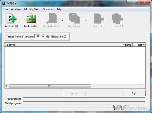
Task: Click the clipping column header
Action: [x=139, y=45]
